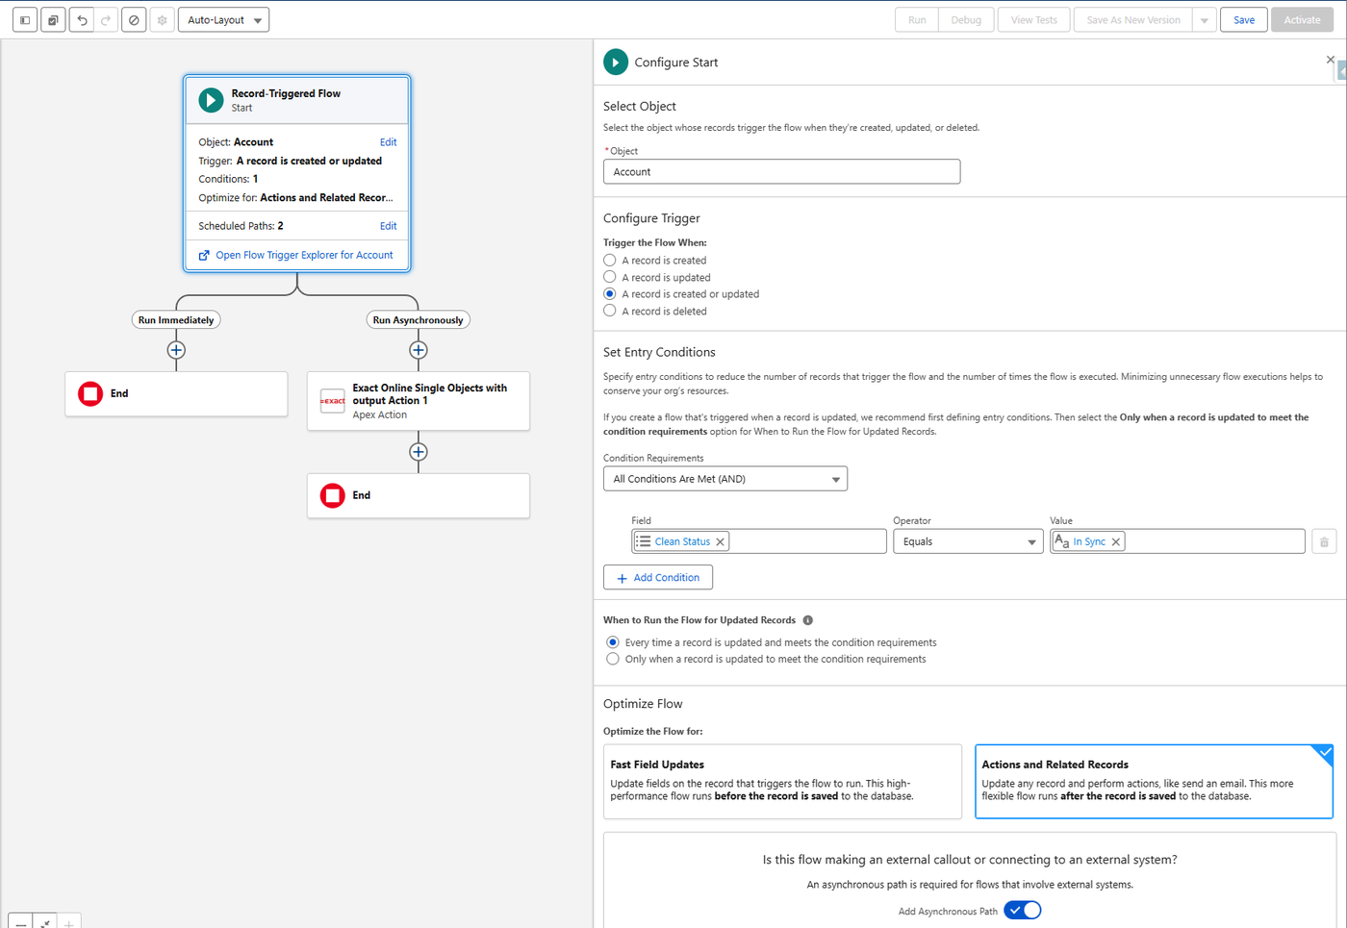1347x928 pixels.
Task: Expand the Save As New Version arrow
Action: click(x=1205, y=20)
